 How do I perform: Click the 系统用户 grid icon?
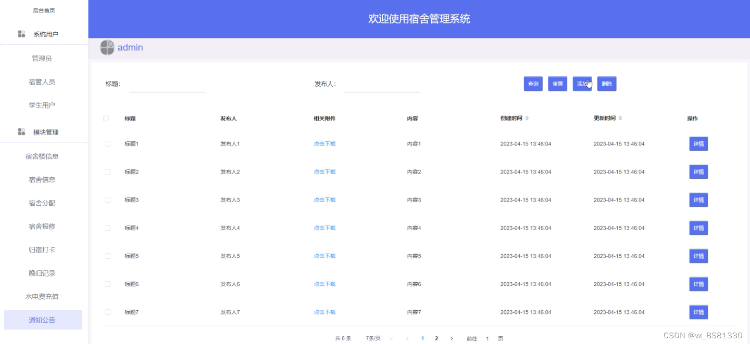[x=21, y=34]
